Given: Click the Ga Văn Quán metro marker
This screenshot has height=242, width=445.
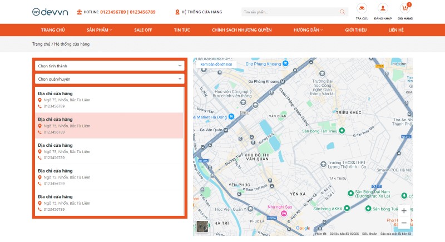Looking at the screenshot, I should [x=226, y=130].
